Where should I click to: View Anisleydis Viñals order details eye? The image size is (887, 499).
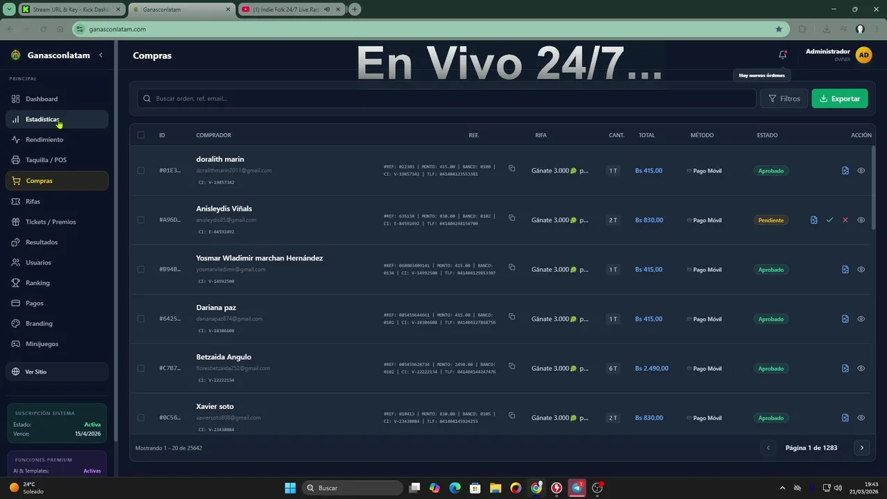tap(861, 220)
